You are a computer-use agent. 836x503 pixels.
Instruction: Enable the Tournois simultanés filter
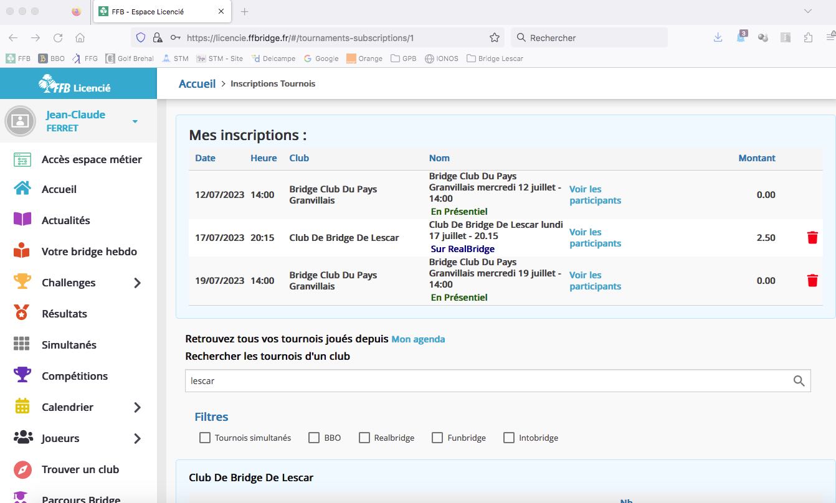pos(205,438)
